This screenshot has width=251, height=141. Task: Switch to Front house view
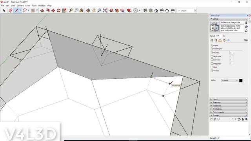(x=156, y=11)
